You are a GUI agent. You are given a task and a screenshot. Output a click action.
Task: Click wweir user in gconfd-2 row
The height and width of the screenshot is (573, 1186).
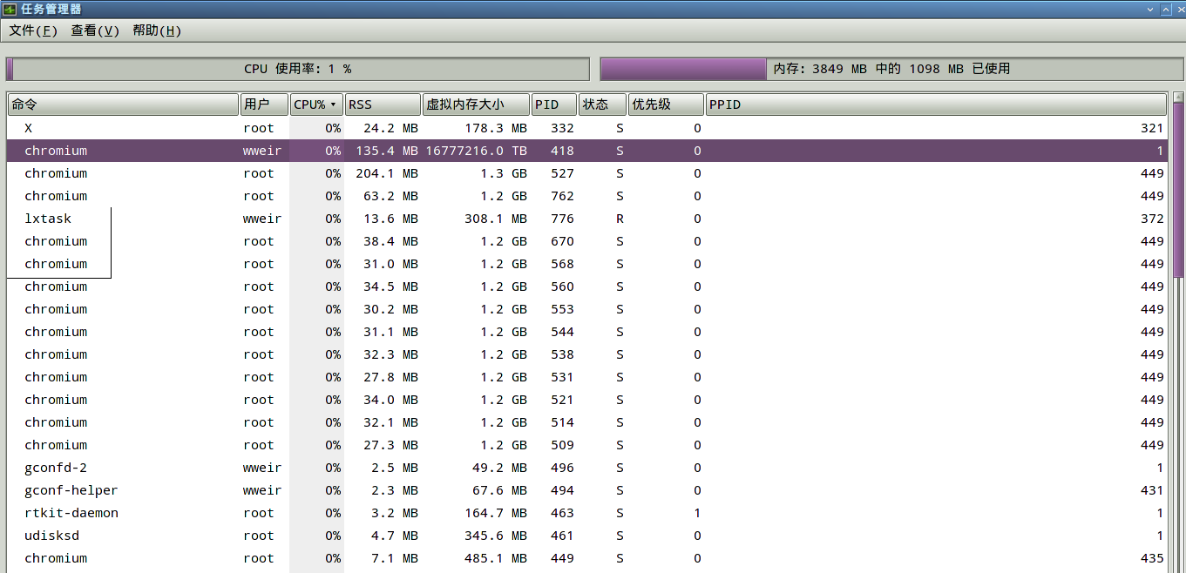pos(262,468)
